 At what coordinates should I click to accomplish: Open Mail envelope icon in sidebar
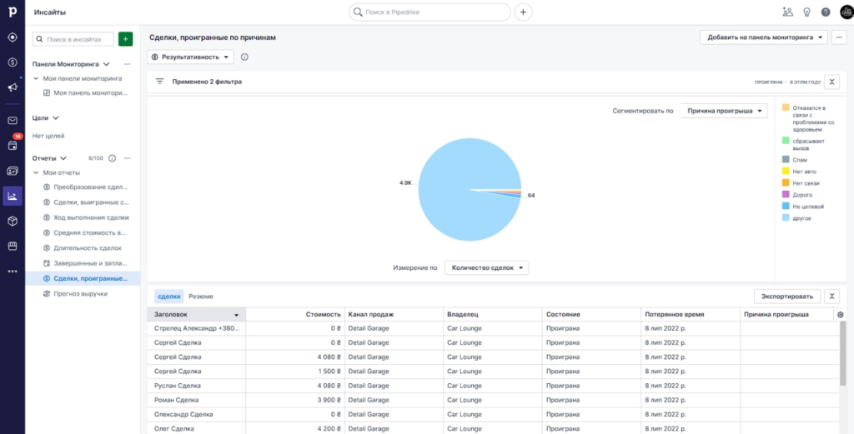click(12, 121)
